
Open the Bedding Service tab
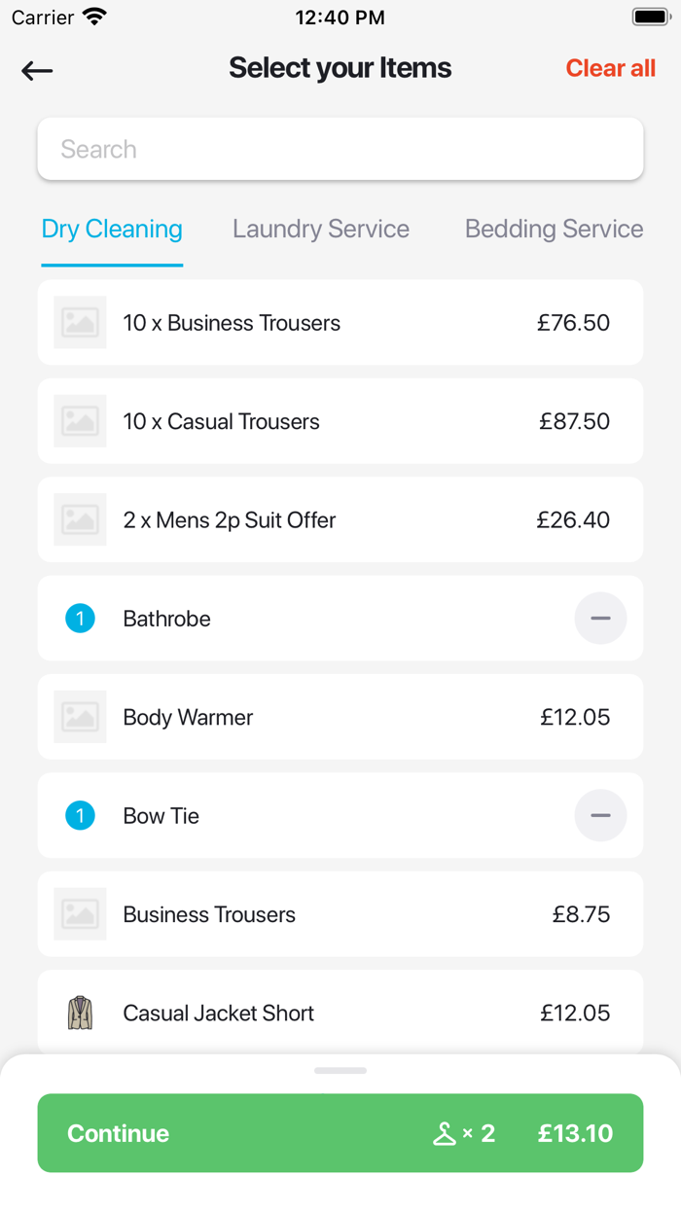point(554,230)
